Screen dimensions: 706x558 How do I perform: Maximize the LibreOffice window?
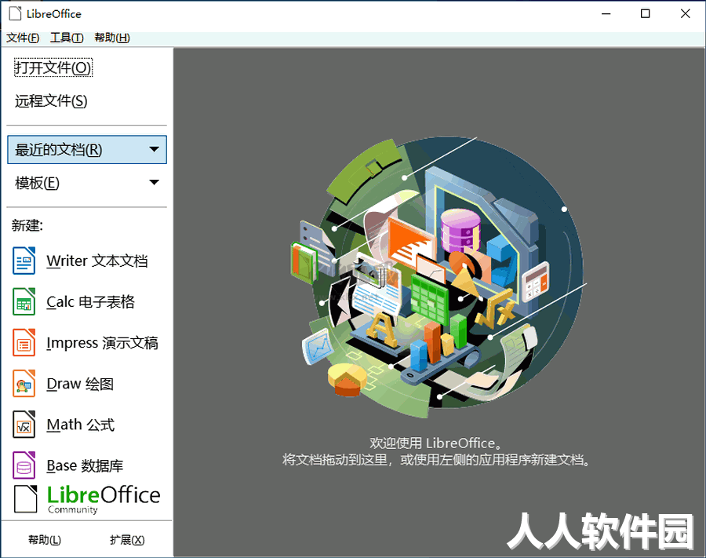(646, 14)
